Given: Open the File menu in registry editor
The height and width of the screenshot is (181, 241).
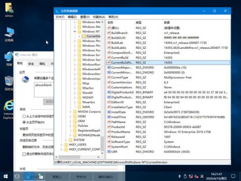Looking at the screenshot, I should [60, 17].
